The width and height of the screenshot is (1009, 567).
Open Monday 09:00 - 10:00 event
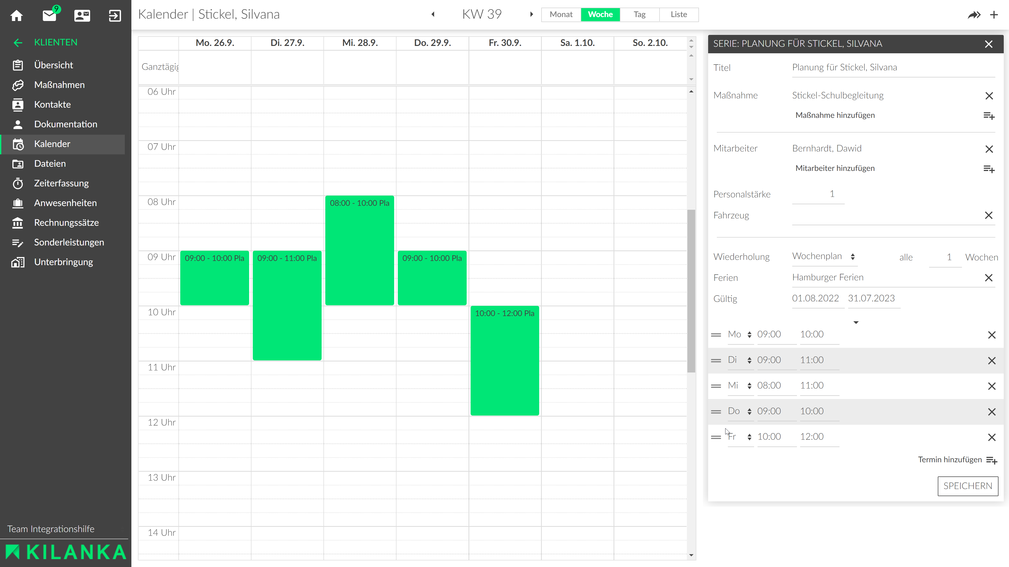click(x=215, y=278)
